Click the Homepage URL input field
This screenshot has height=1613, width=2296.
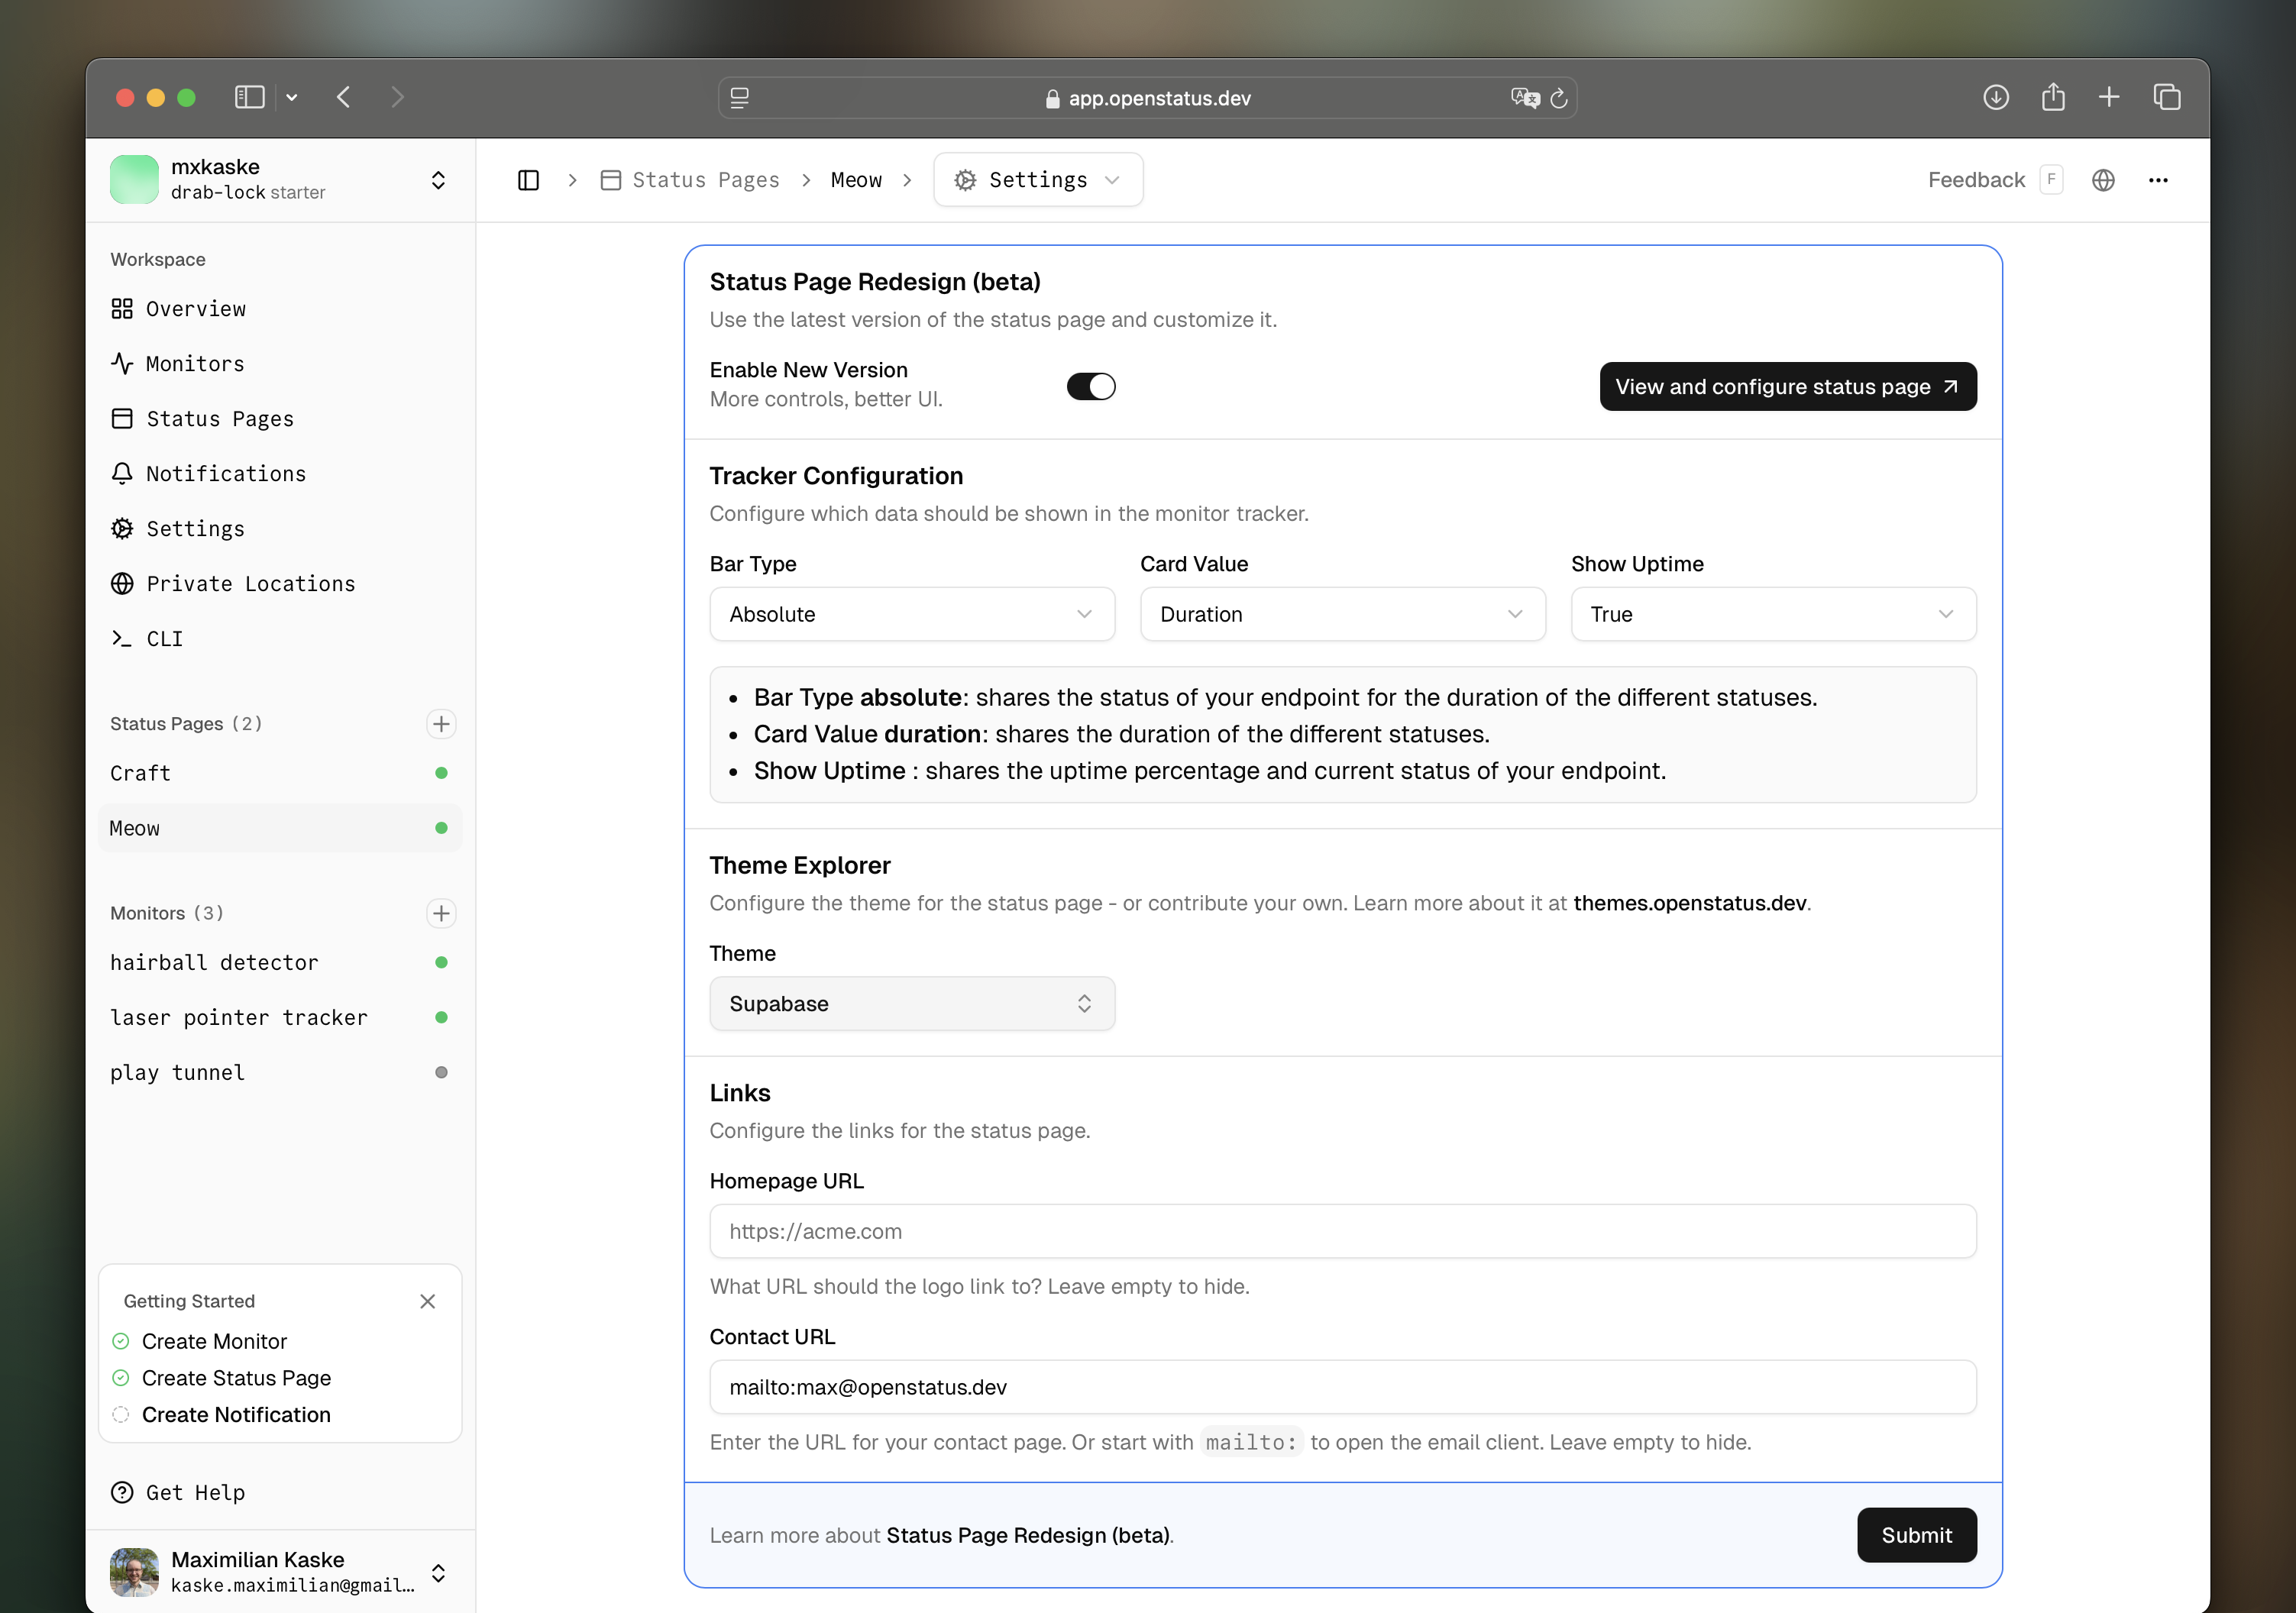coord(1342,1231)
